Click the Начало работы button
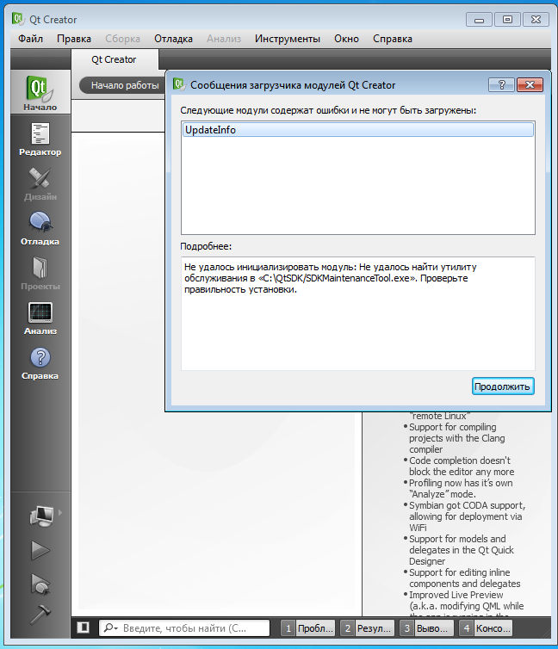Screen dimensions: 558x649 [x=122, y=85]
